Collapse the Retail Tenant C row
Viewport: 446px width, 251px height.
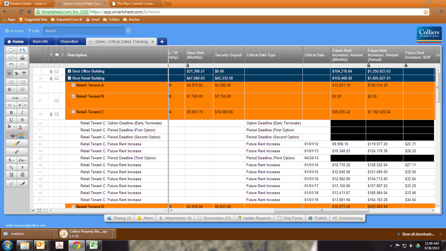coord(73,112)
